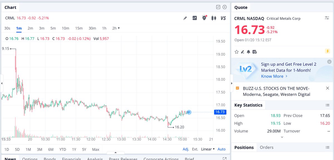The image size is (334, 160).
Task: Open the Key Statistics list menu icon
Action: point(328,105)
